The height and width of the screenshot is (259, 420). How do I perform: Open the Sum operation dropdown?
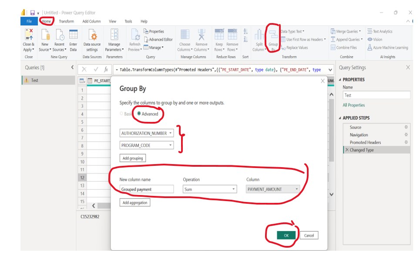point(210,189)
